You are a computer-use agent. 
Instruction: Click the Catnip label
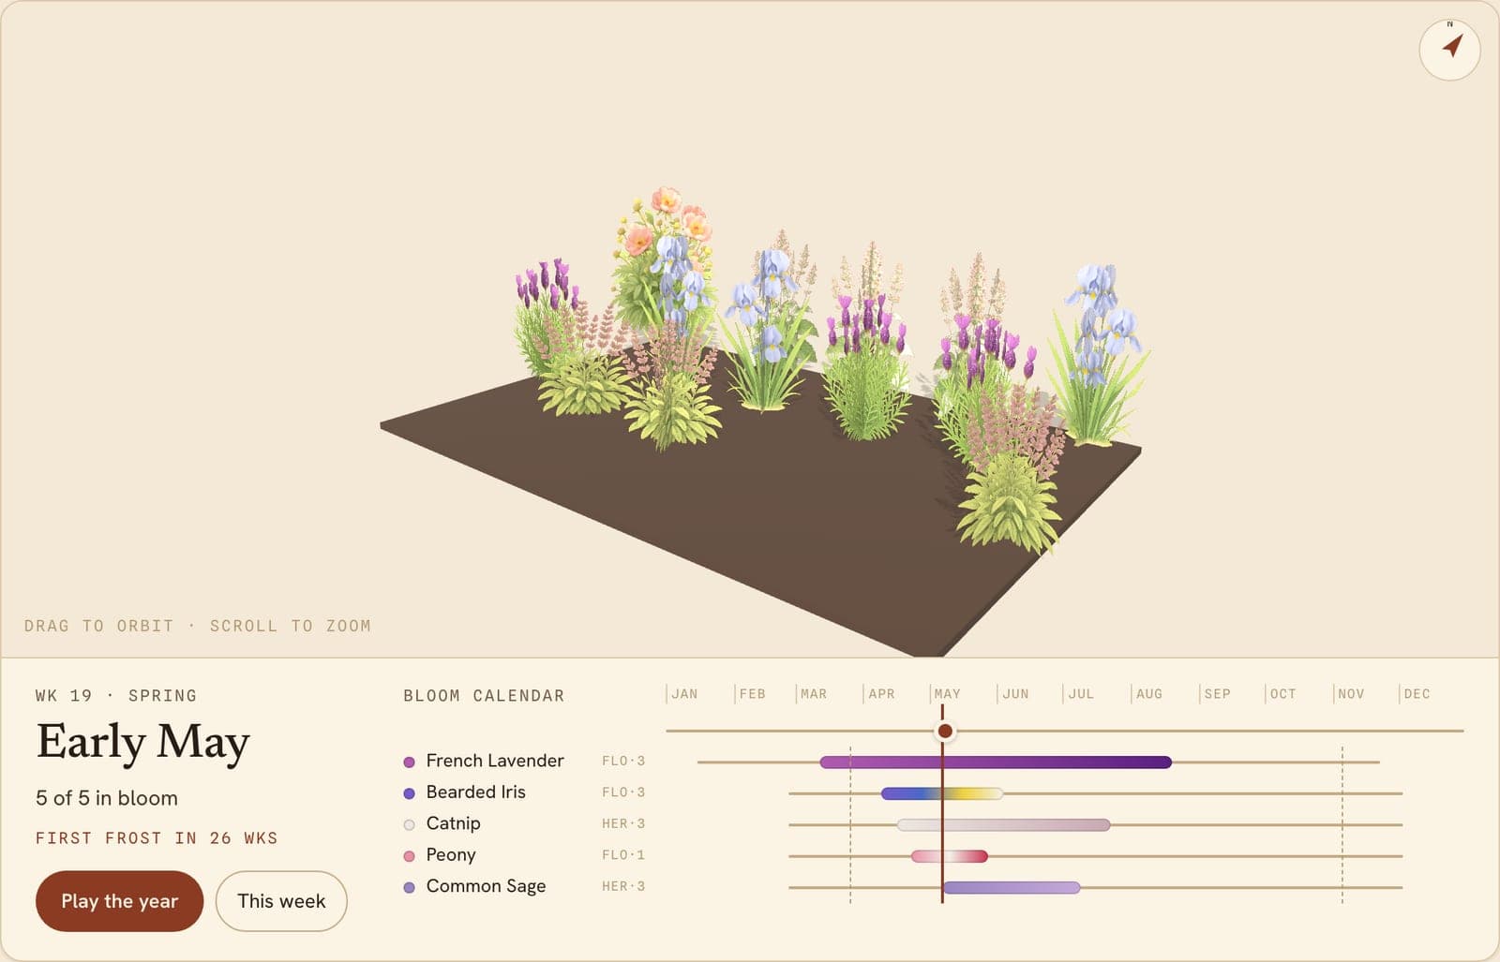453,823
